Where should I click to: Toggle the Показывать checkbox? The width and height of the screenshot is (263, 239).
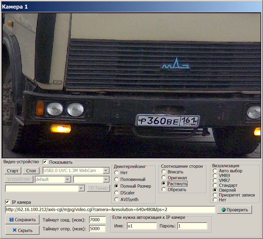(x=45, y=162)
